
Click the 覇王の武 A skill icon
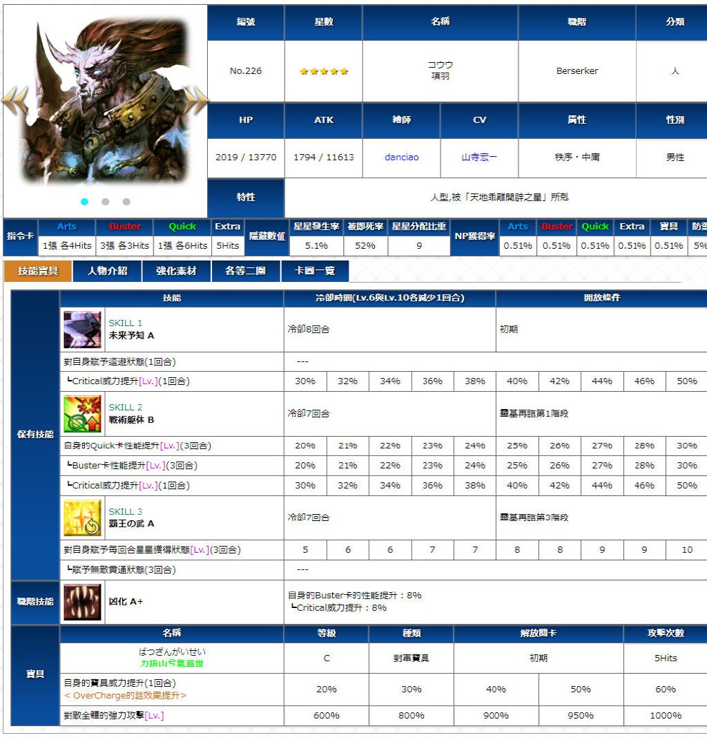click(83, 518)
